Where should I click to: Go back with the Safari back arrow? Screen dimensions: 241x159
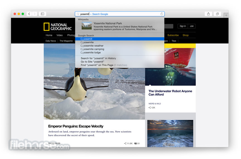tap(29, 14)
